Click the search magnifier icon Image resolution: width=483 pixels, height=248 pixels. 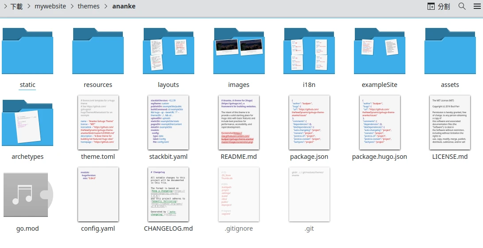[x=462, y=6]
